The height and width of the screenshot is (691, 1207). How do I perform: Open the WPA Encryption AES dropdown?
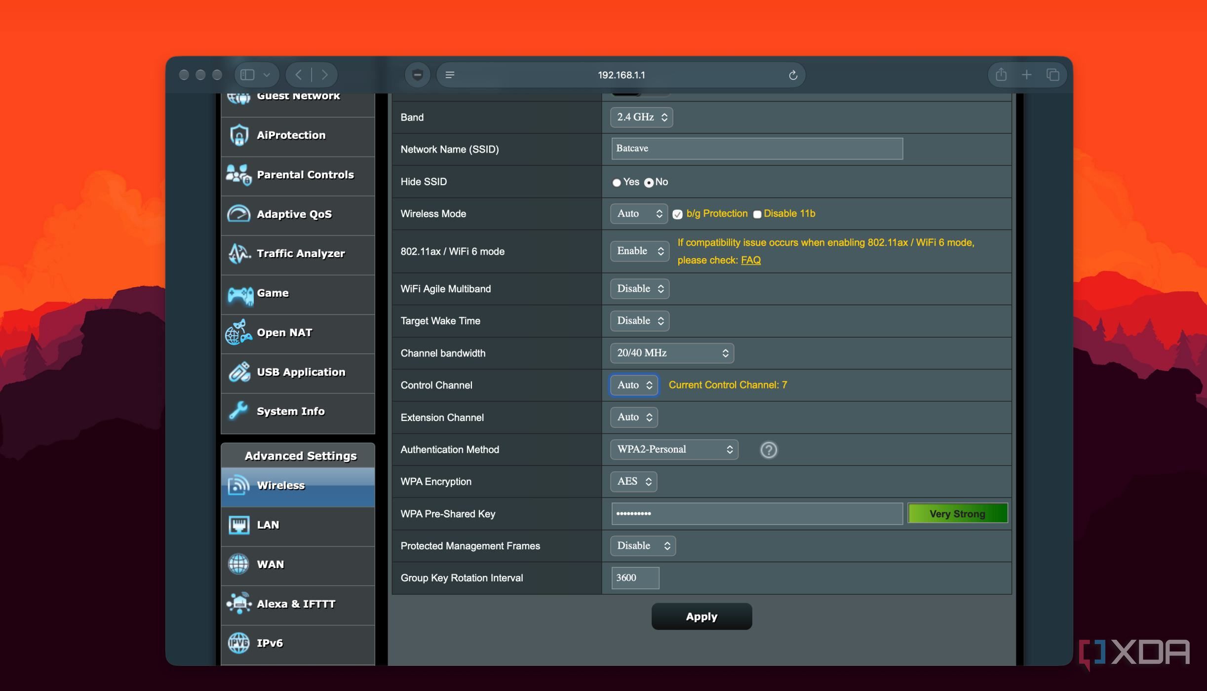[x=633, y=481]
